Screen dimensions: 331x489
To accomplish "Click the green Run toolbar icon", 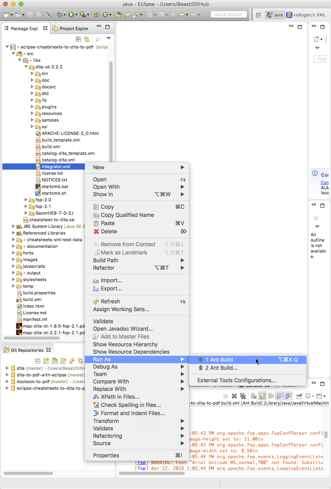I will tap(71, 14).
